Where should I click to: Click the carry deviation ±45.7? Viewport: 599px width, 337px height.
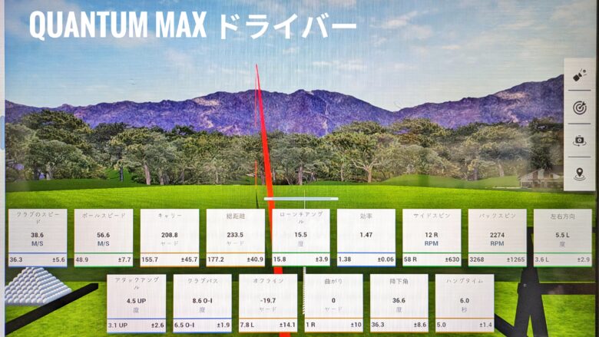coord(189,259)
